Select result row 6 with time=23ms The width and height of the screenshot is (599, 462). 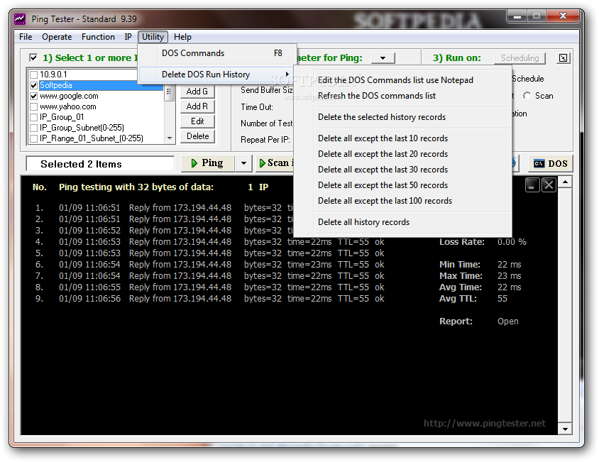pyautogui.click(x=210, y=265)
